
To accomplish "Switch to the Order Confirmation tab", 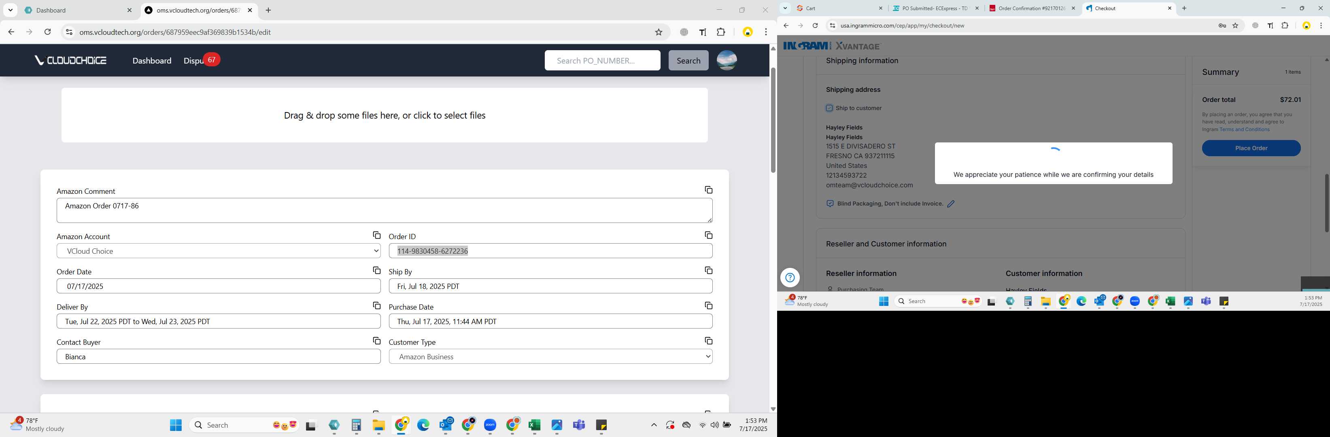I will (x=1032, y=8).
